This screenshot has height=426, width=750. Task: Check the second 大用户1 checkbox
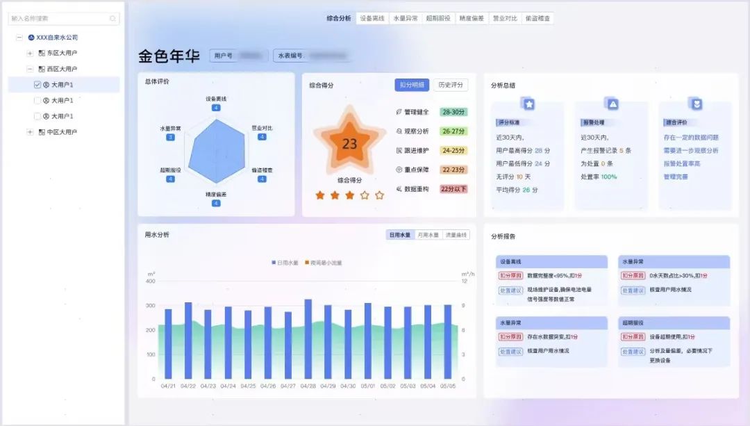point(37,101)
